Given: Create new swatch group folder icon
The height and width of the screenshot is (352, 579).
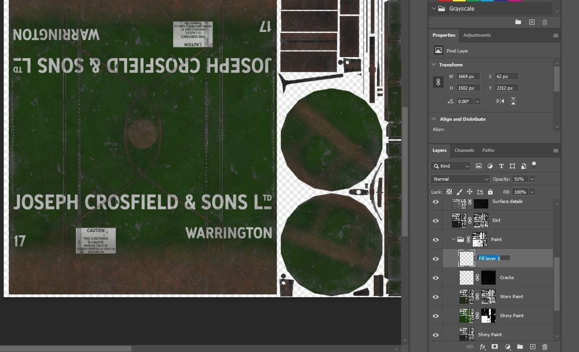Looking at the screenshot, I should coord(518,22).
